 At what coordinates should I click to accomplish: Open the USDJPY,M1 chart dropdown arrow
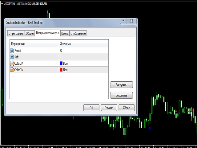point(2,4)
